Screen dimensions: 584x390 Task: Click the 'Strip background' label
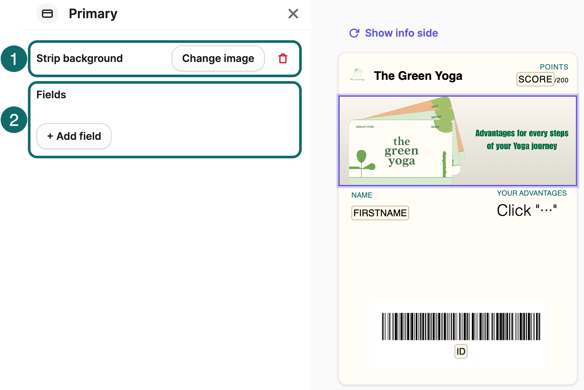pos(79,58)
